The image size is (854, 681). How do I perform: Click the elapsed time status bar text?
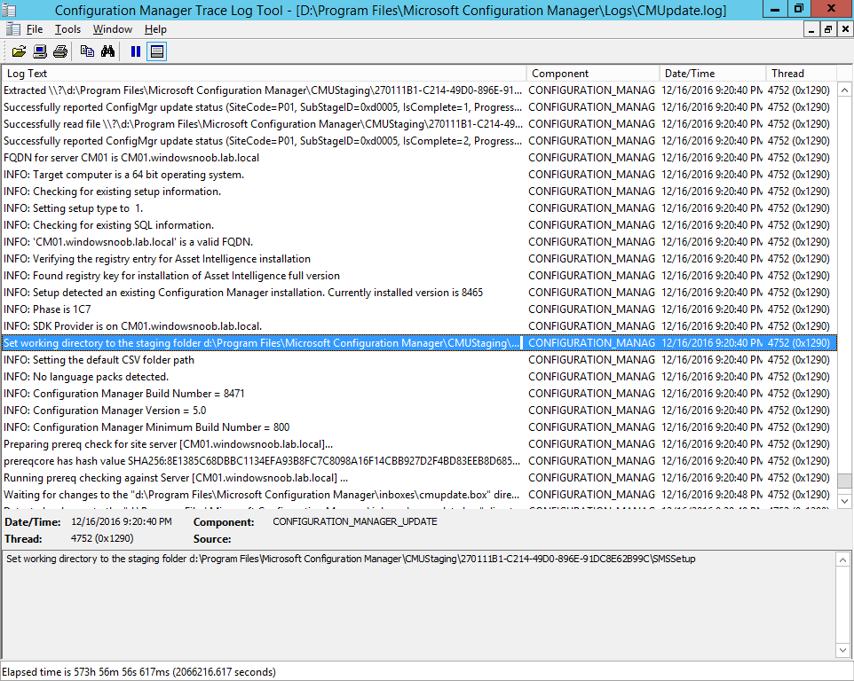(x=138, y=672)
